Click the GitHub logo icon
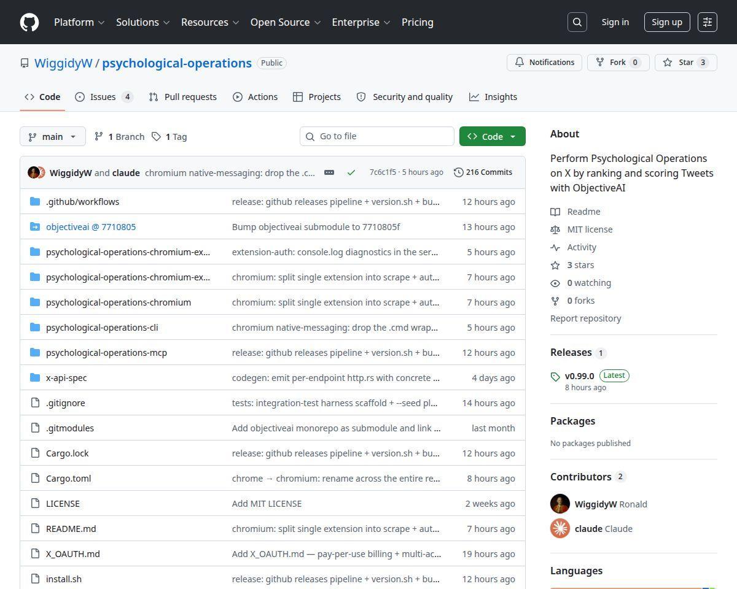737x589 pixels. pyautogui.click(x=29, y=22)
